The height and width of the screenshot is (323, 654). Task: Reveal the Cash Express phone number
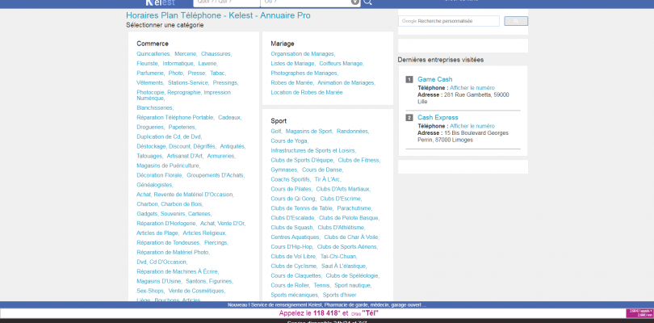coord(472,126)
